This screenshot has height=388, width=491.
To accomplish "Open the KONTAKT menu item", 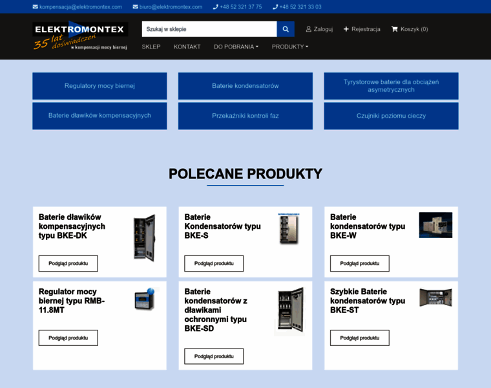I will coord(187,47).
